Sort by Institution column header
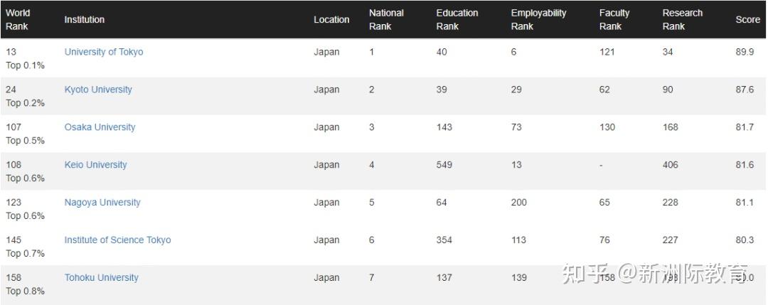Screen dimensions: 768x305 (85, 20)
